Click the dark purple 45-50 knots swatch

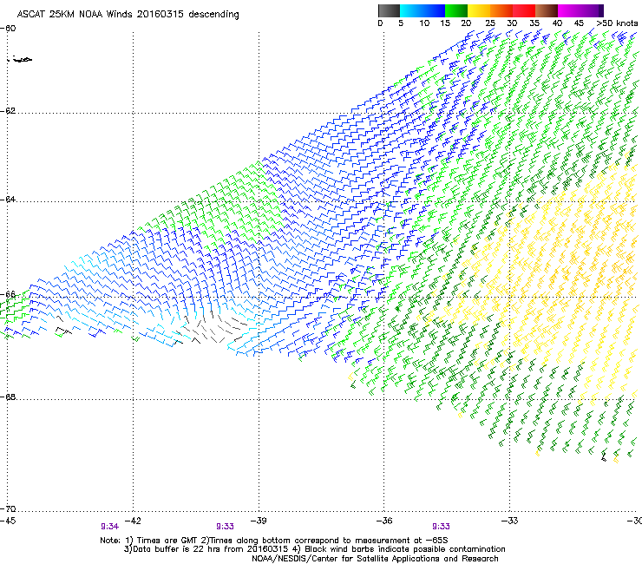pos(592,10)
